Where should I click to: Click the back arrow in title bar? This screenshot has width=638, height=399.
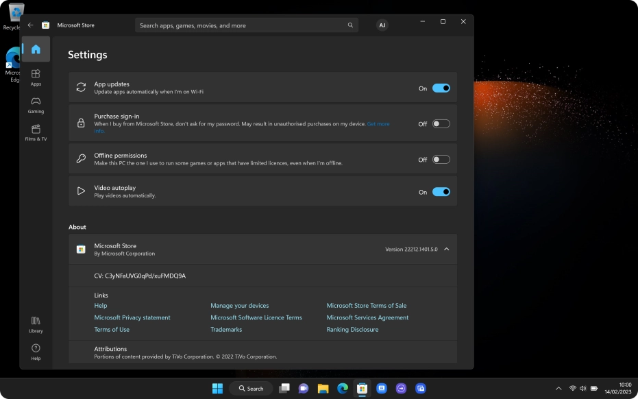coord(30,25)
